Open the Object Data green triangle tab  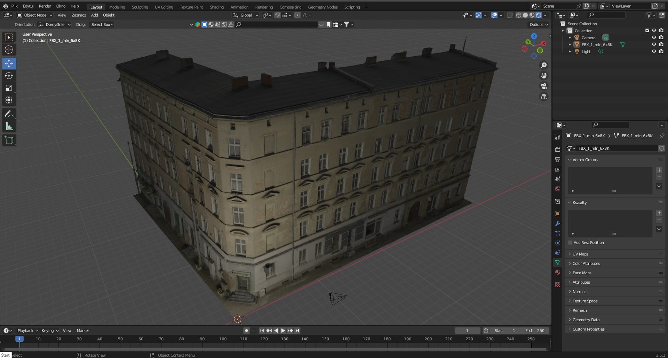pos(558,263)
